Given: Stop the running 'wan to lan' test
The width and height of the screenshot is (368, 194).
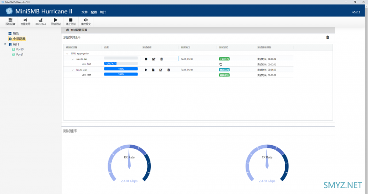Looking at the screenshot, I should pos(146,59).
